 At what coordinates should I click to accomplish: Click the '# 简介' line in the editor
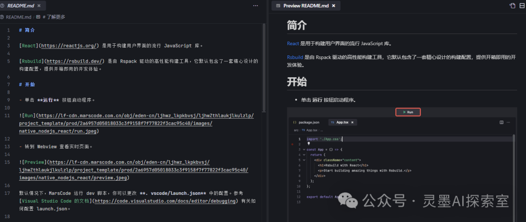tap(27, 30)
